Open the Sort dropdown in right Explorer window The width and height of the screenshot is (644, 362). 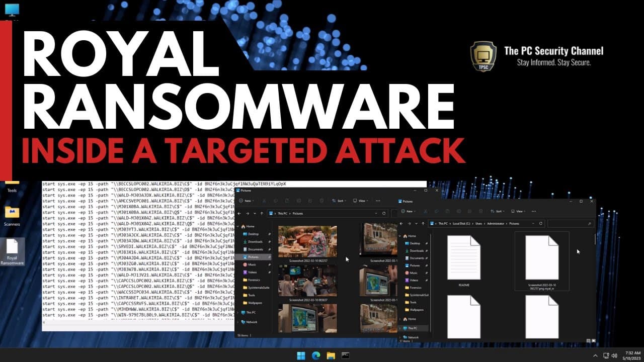coord(498,211)
